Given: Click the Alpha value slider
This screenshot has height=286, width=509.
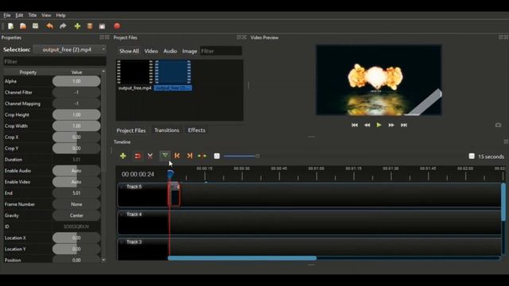Looking at the screenshot, I should coord(76,81).
